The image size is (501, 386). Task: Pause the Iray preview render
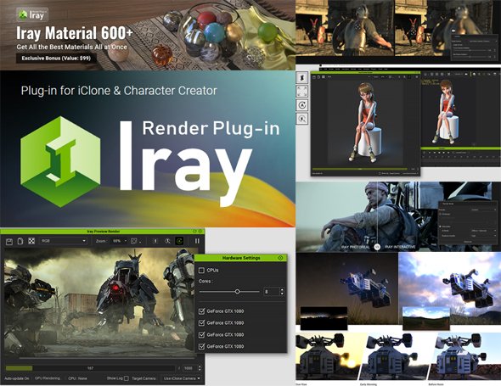197,241
